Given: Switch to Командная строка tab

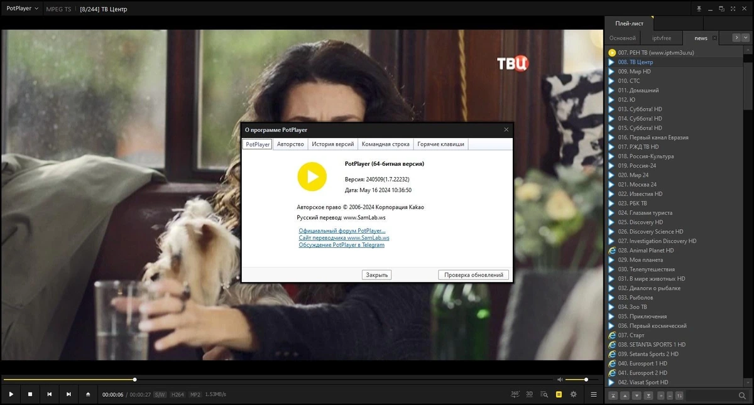Looking at the screenshot, I should tap(385, 144).
